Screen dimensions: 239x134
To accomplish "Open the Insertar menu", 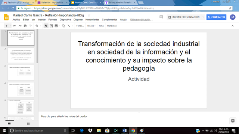I will tap(42, 20).
